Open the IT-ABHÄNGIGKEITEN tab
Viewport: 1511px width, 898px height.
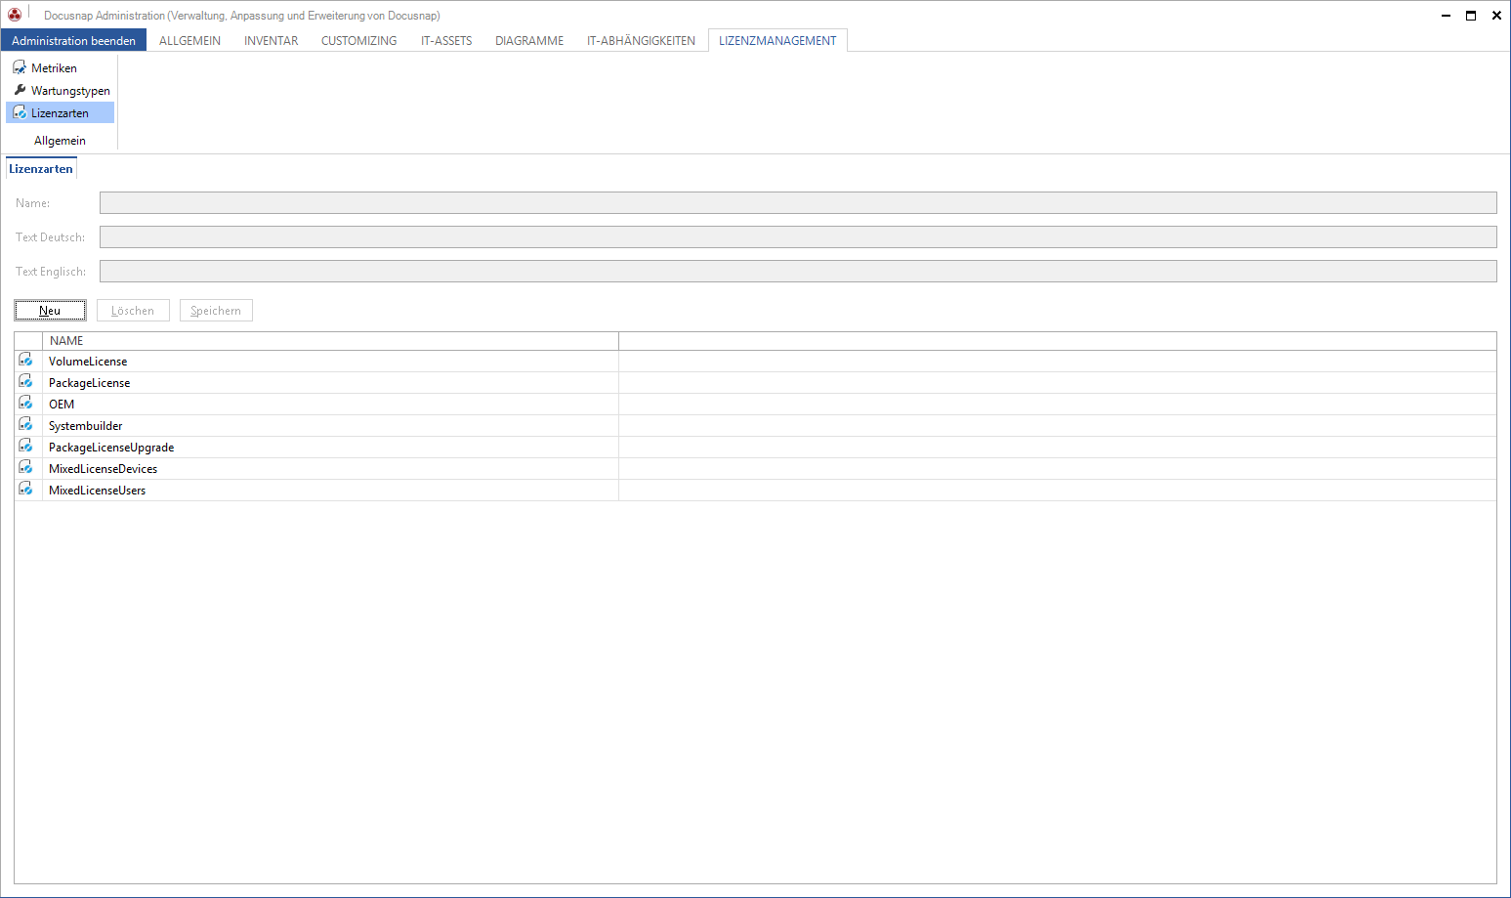click(641, 40)
